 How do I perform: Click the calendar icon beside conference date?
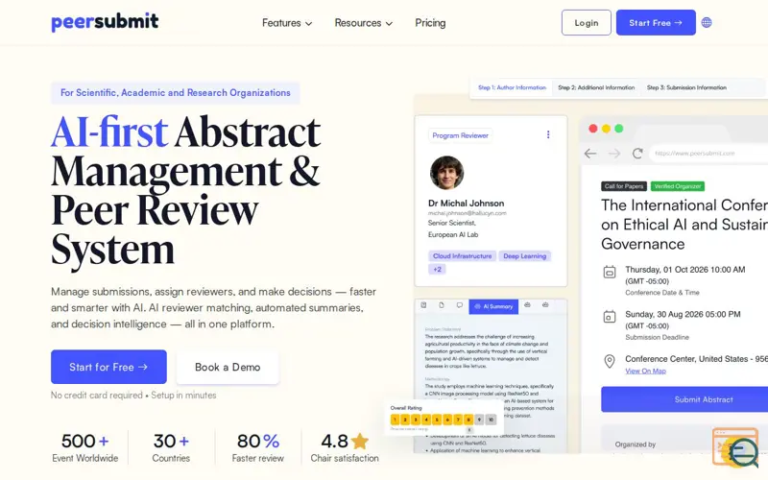click(610, 272)
